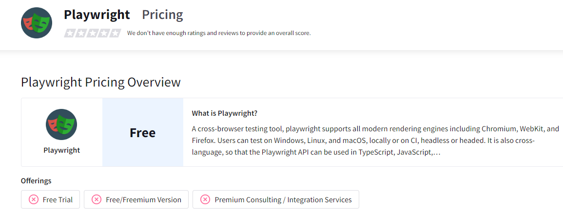This screenshot has height=212, width=563.
Task: Click the fourth rating star
Action: (x=104, y=33)
